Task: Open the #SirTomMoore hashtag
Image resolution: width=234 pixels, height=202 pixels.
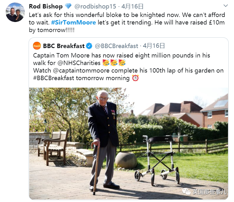Action: pyautogui.click(x=73, y=23)
